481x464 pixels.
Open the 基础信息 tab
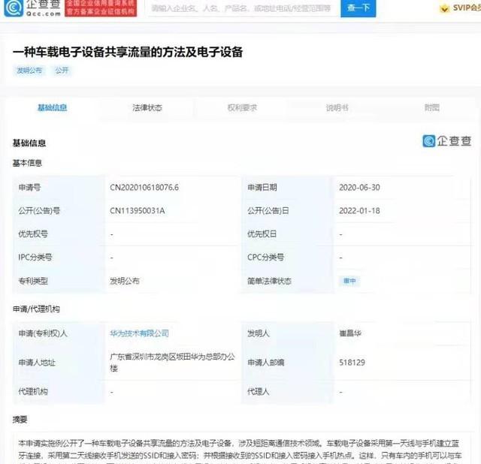[52, 107]
